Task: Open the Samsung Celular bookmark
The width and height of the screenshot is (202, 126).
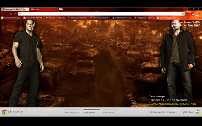Action: tap(100, 18)
